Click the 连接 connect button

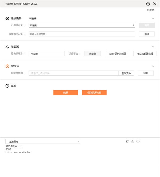pyautogui.click(x=147, y=34)
